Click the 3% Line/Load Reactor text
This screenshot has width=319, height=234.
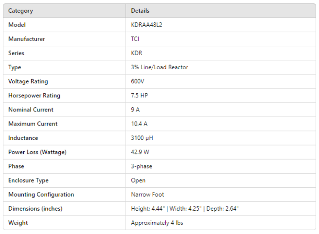159,67
